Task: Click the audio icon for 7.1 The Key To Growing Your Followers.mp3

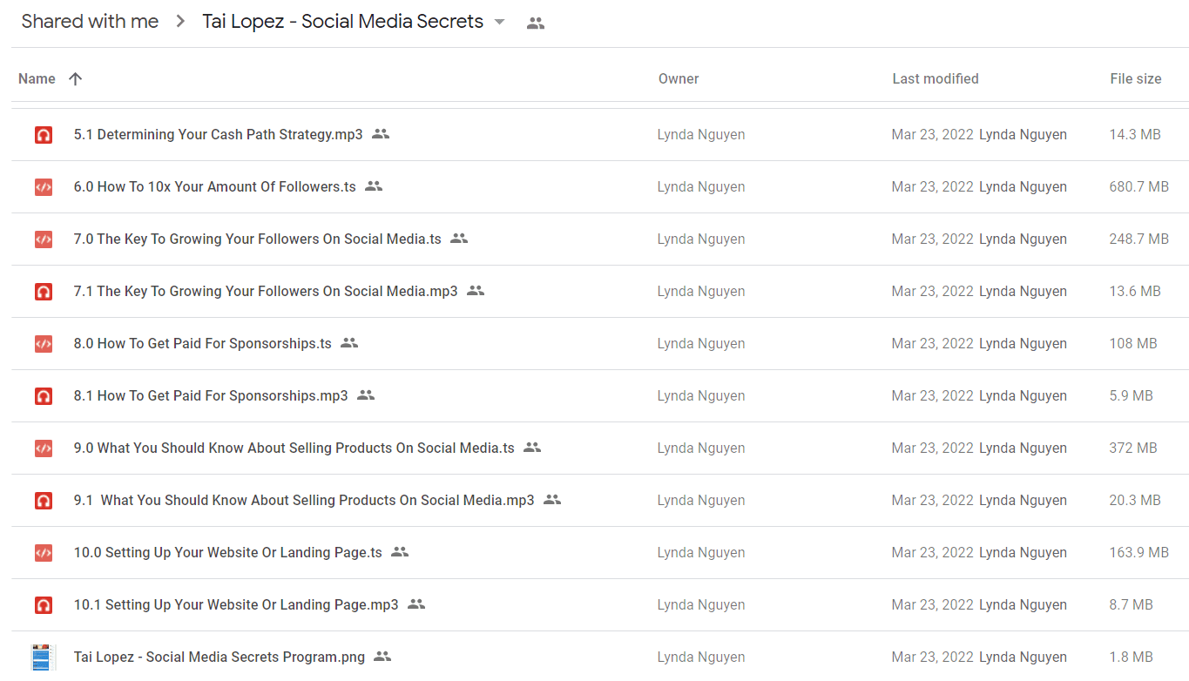Action: point(43,291)
